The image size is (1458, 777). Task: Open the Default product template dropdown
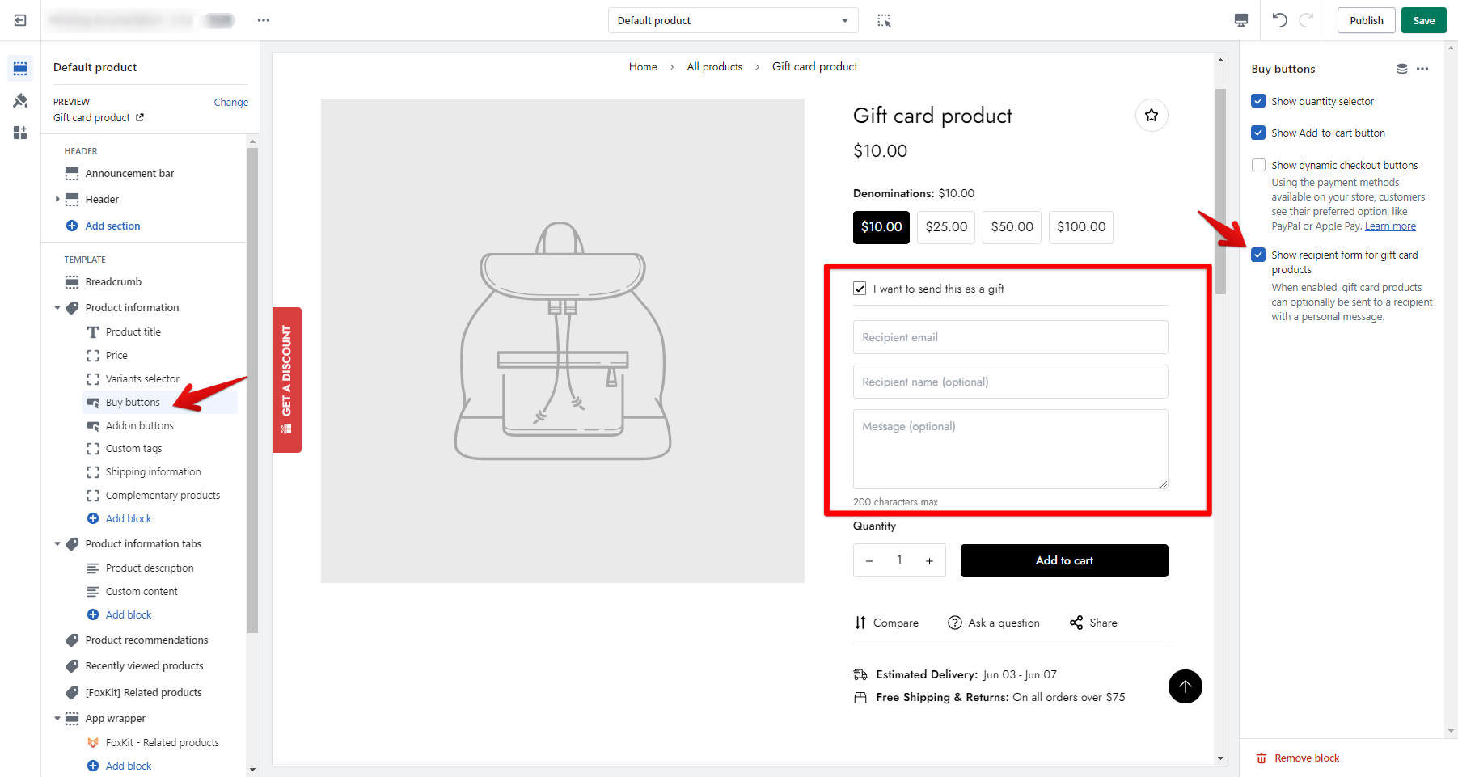pyautogui.click(x=733, y=20)
